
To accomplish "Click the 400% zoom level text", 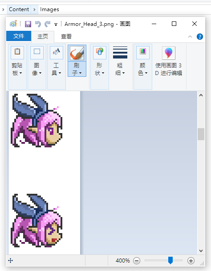I will click(123, 261).
